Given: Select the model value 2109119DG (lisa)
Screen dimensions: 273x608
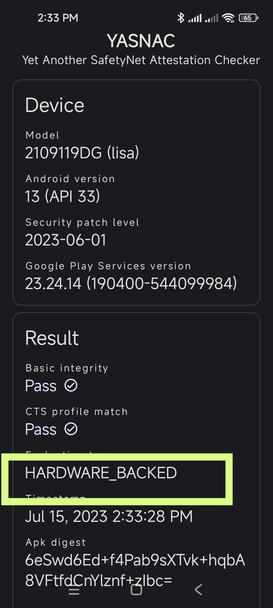Looking at the screenshot, I should (x=82, y=153).
